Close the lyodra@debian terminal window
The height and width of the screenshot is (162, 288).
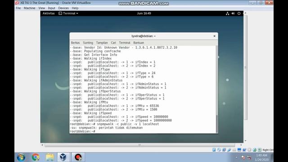214,36
